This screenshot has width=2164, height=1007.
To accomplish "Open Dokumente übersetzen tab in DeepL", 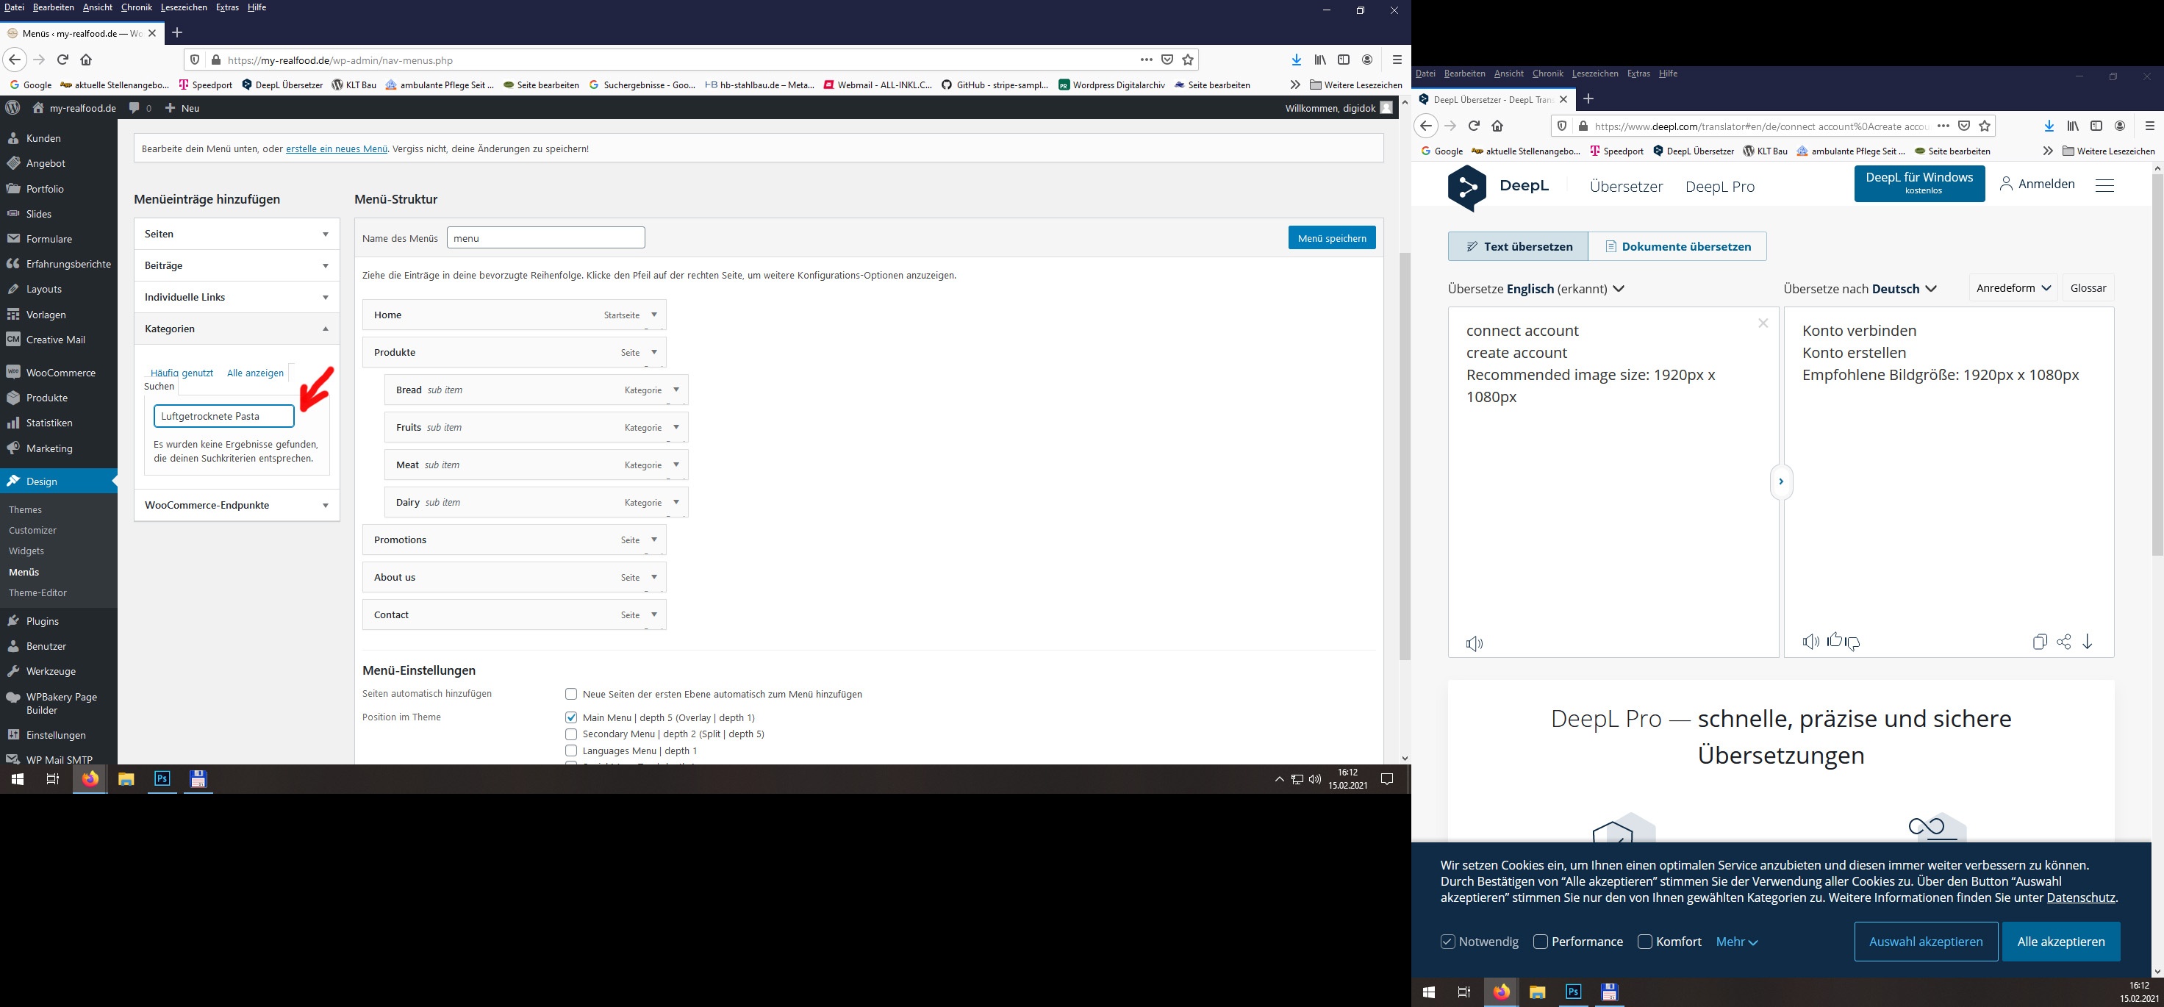I will 1677,246.
